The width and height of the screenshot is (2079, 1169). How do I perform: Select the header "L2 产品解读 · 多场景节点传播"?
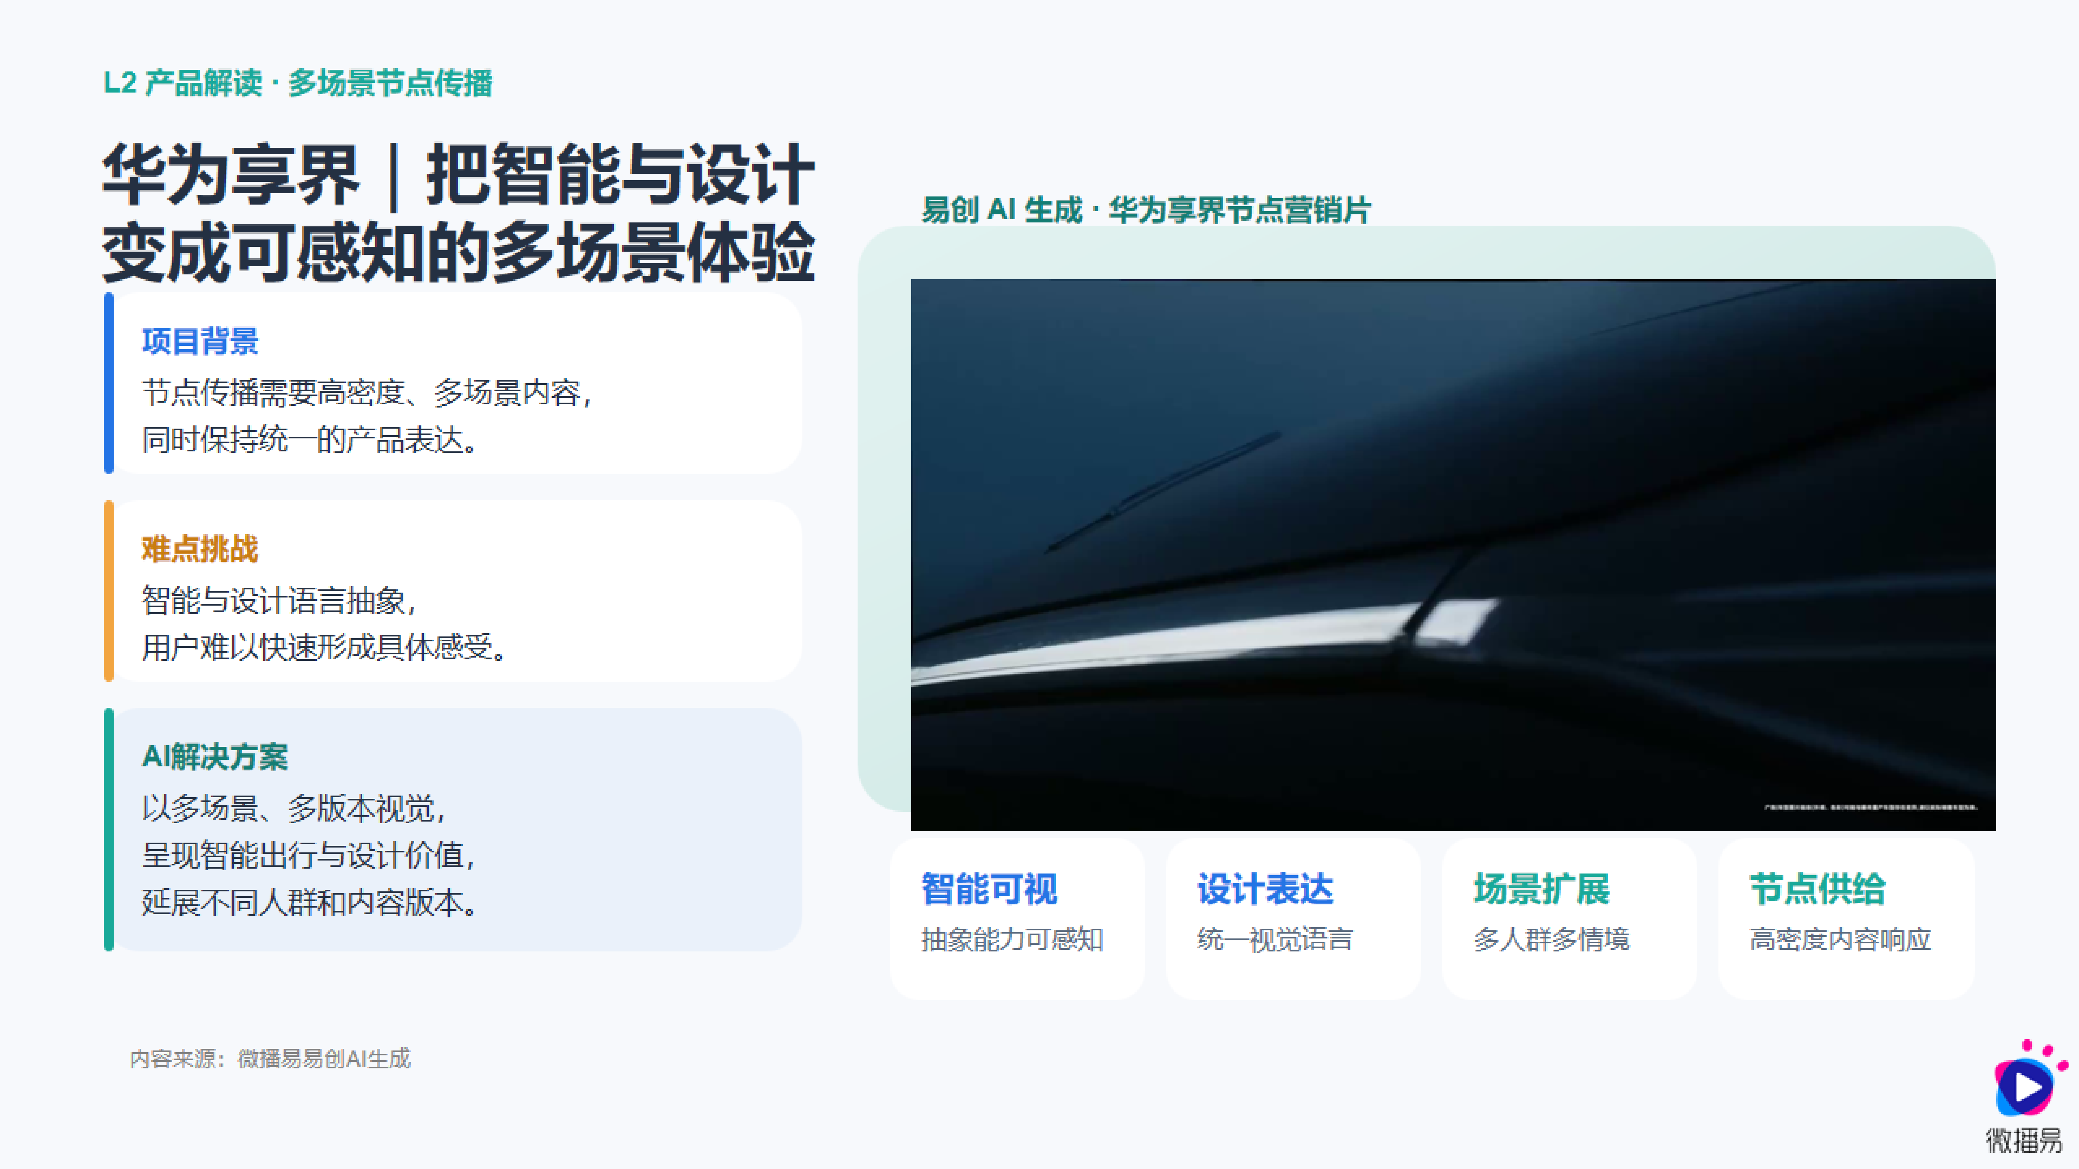298,83
